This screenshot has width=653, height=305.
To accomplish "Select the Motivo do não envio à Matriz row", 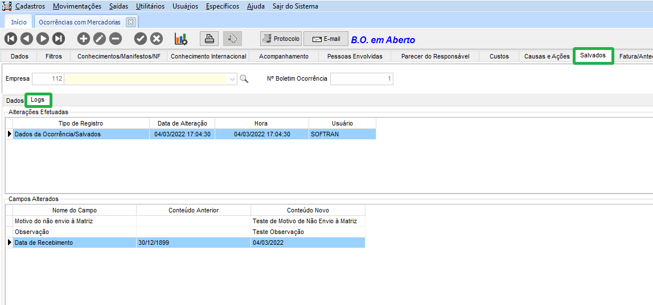I will [x=189, y=221].
